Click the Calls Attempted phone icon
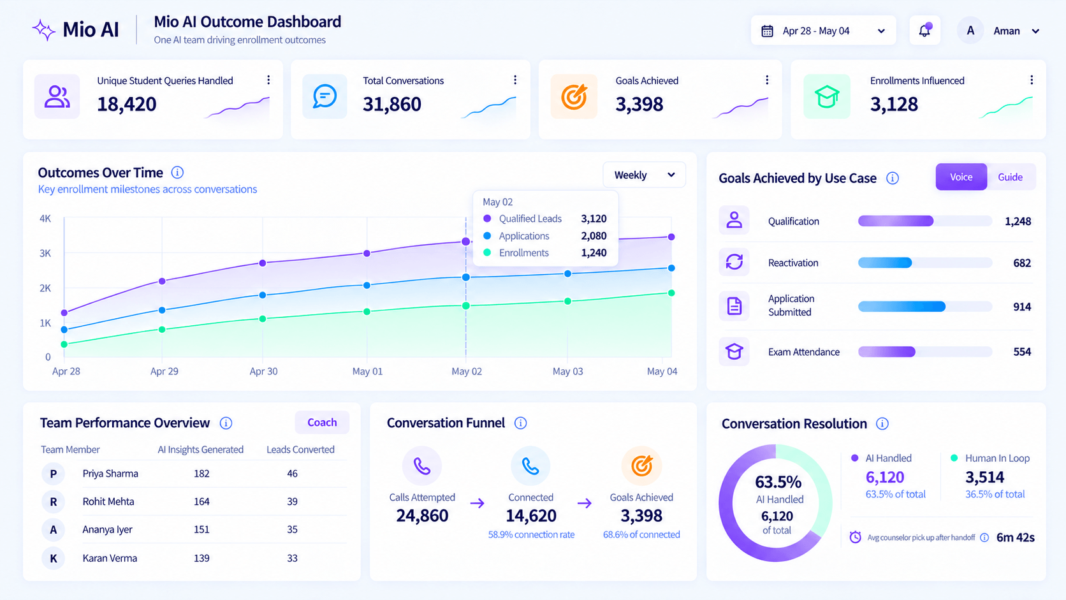The width and height of the screenshot is (1066, 600). tap(422, 466)
